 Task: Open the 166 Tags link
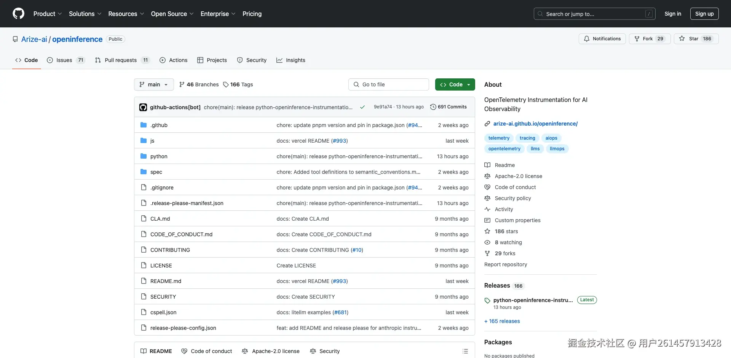click(238, 84)
